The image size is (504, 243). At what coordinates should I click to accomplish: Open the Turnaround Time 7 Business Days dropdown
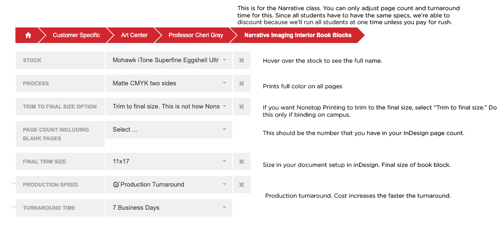169,208
